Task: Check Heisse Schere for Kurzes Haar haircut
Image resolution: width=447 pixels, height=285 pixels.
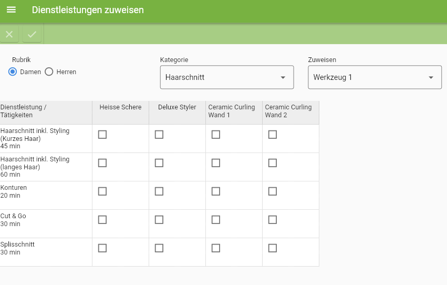Action: (x=102, y=135)
